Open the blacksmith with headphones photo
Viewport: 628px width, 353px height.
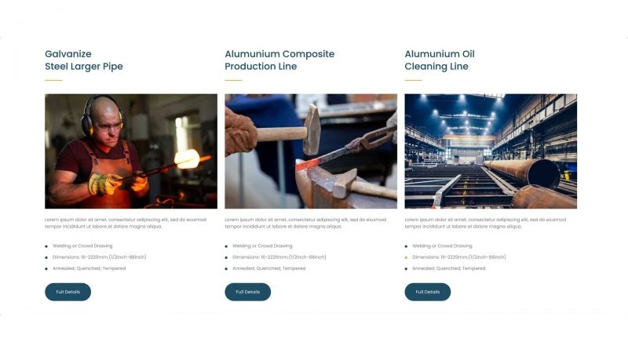(131, 151)
